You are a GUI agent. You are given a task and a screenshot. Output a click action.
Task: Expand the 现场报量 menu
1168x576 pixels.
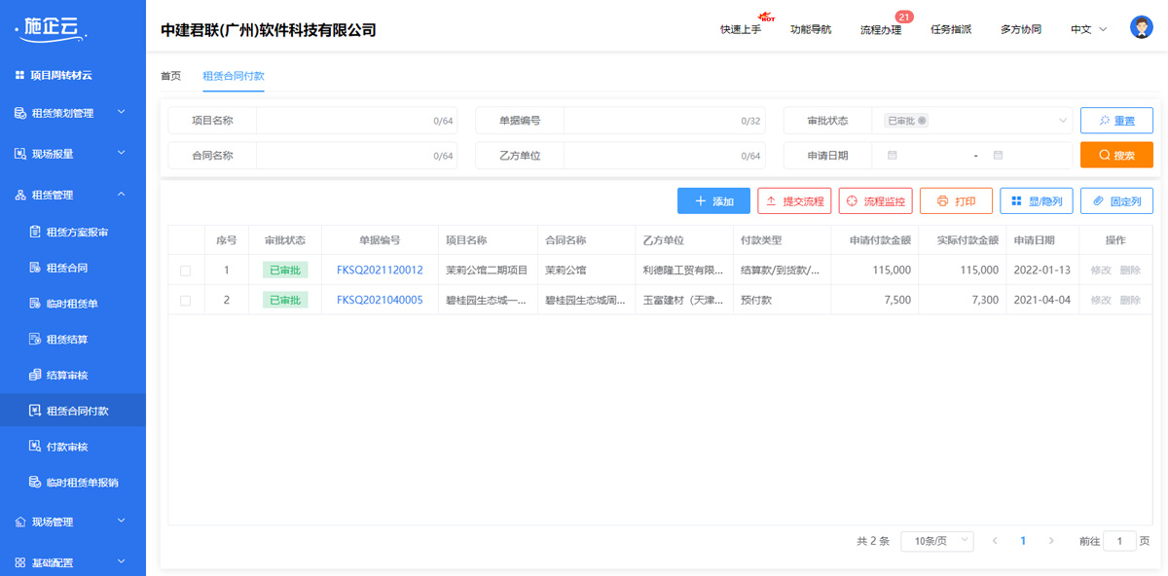(x=122, y=154)
